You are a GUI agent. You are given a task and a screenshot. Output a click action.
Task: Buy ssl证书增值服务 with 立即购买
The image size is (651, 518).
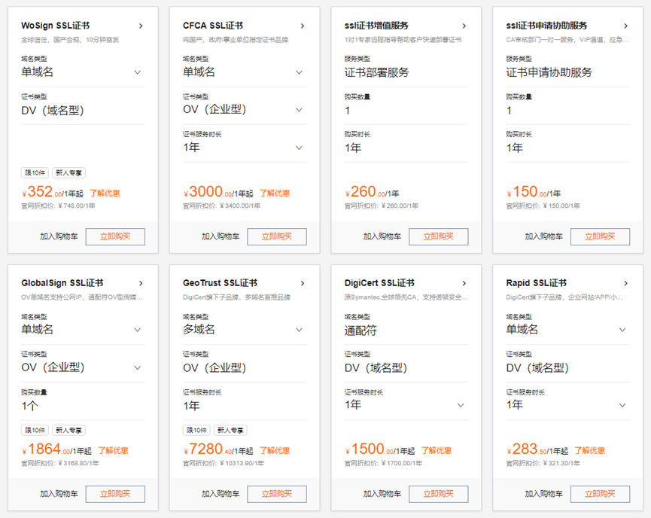(x=439, y=236)
